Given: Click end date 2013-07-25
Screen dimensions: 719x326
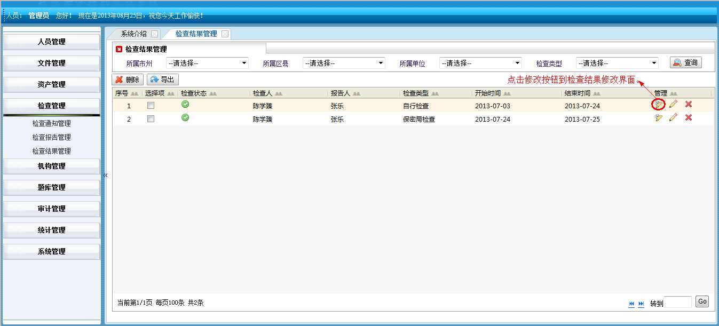Looking at the screenshot, I should pyautogui.click(x=582, y=119).
